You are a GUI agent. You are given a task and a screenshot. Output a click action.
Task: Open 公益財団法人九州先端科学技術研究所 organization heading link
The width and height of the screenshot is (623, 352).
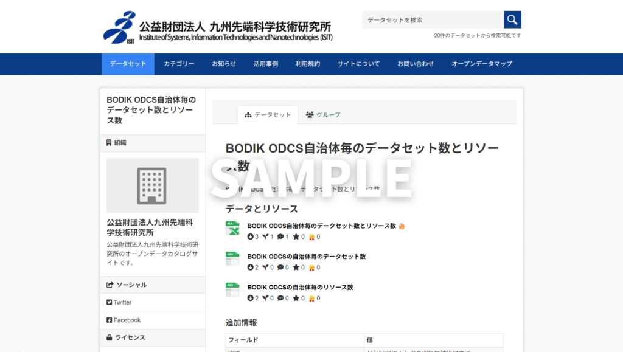[150, 227]
